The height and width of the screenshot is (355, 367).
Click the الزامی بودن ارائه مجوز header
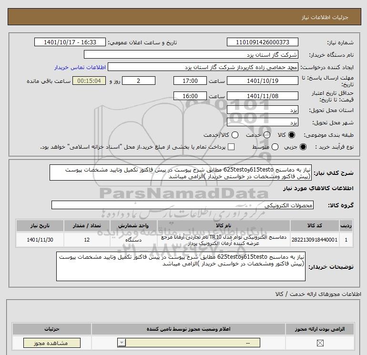[x=320, y=329]
